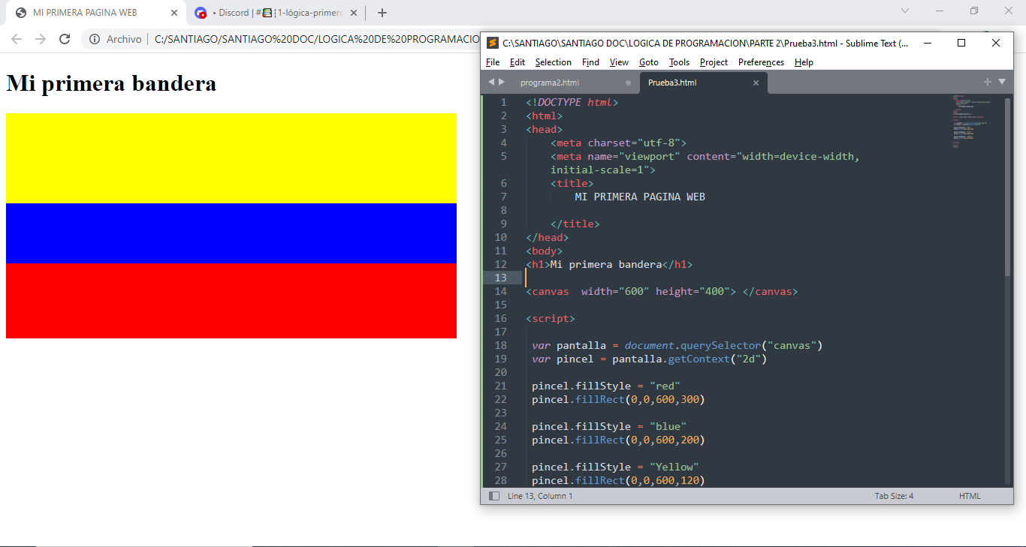Screen dimensions: 1026x547
Task: Click getContext on line 19
Action: pyautogui.click(x=699, y=359)
